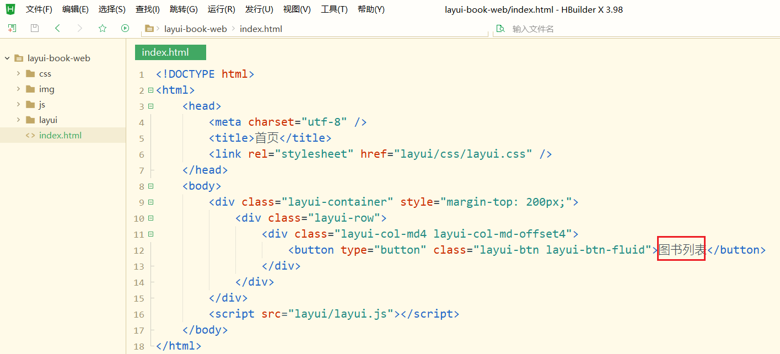Click the index.html file code icon
The image size is (780, 354).
[x=30, y=135]
